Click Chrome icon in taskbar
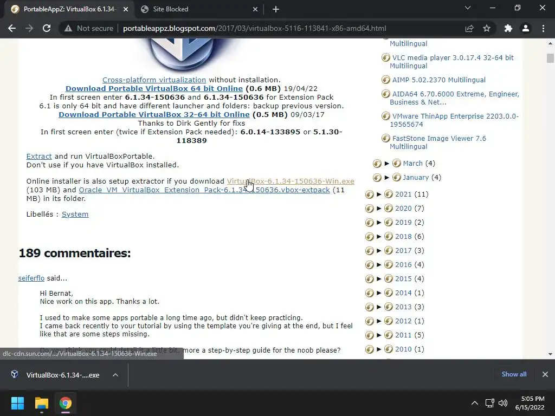 [66, 403]
